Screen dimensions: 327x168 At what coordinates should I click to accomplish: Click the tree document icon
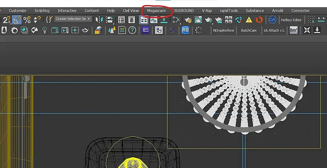pos(4,30)
